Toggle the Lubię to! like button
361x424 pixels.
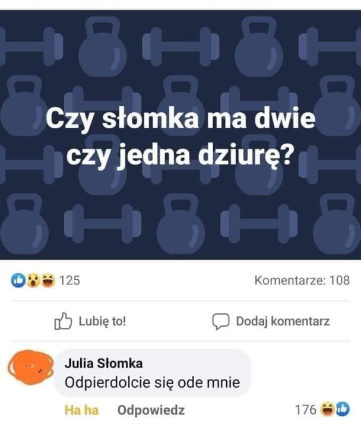click(x=90, y=321)
